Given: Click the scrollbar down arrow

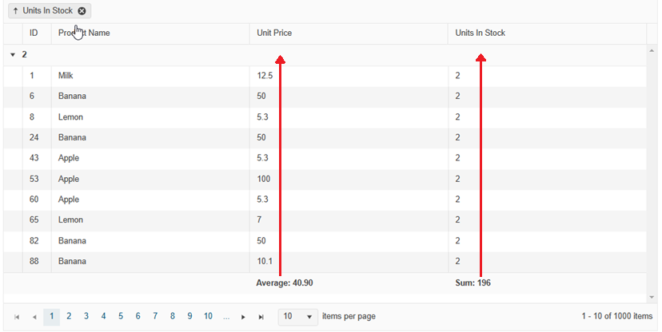Looking at the screenshot, I should 652,297.
